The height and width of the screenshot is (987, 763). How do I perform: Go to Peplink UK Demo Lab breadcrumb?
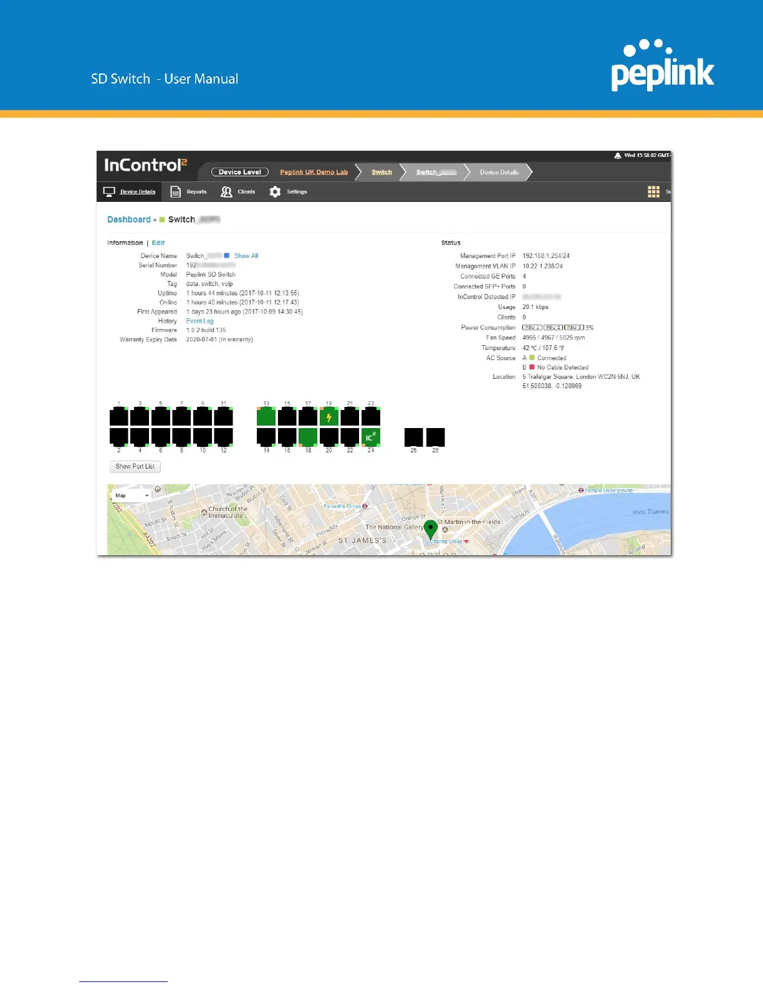pyautogui.click(x=314, y=172)
